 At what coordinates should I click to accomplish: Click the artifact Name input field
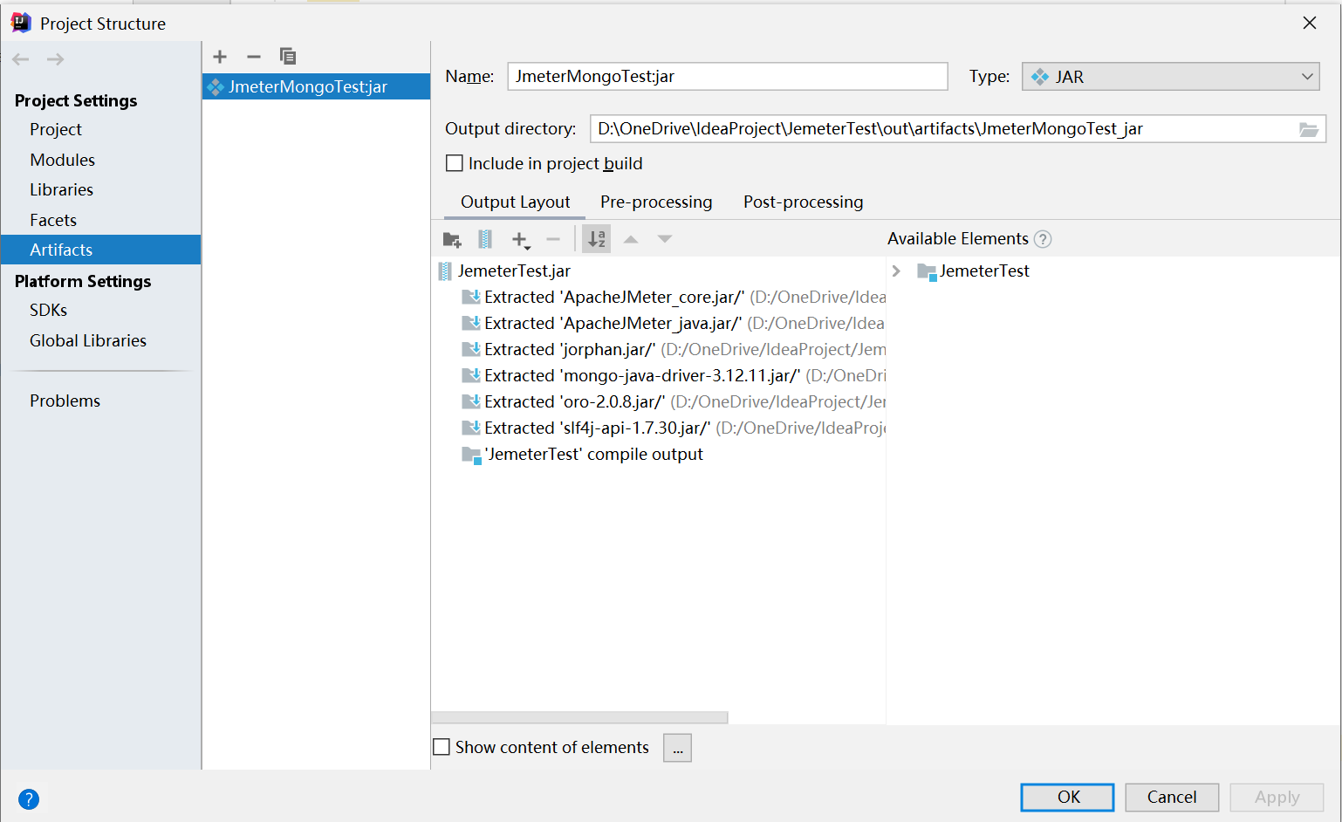[728, 76]
